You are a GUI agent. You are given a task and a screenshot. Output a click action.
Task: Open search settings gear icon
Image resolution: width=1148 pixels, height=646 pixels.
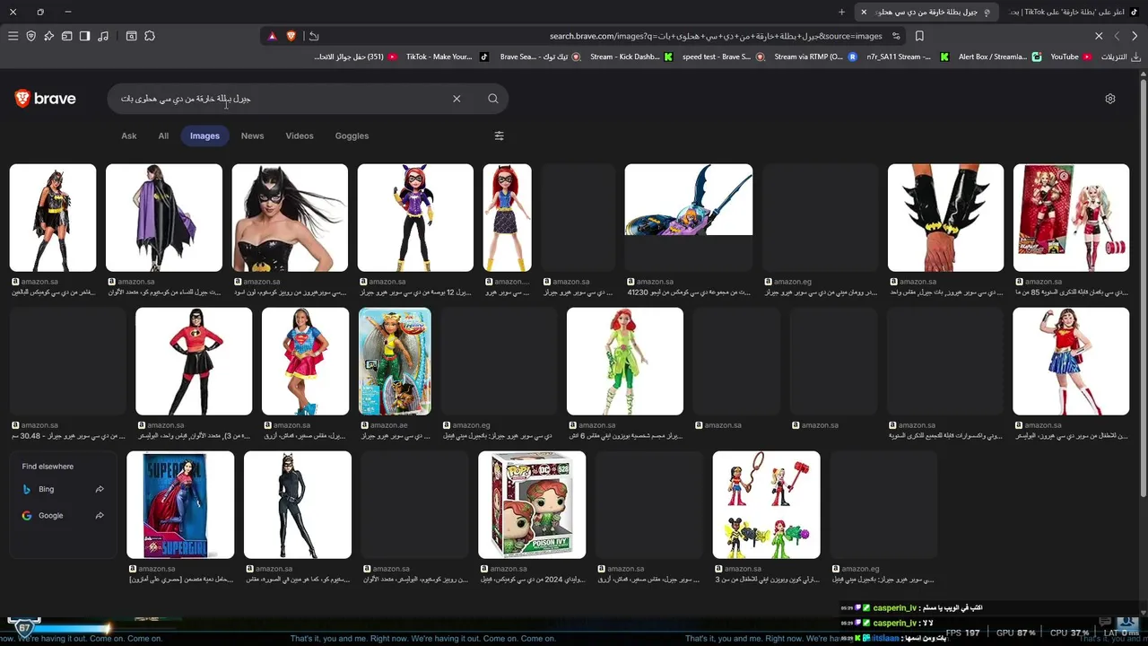[x=1110, y=99]
